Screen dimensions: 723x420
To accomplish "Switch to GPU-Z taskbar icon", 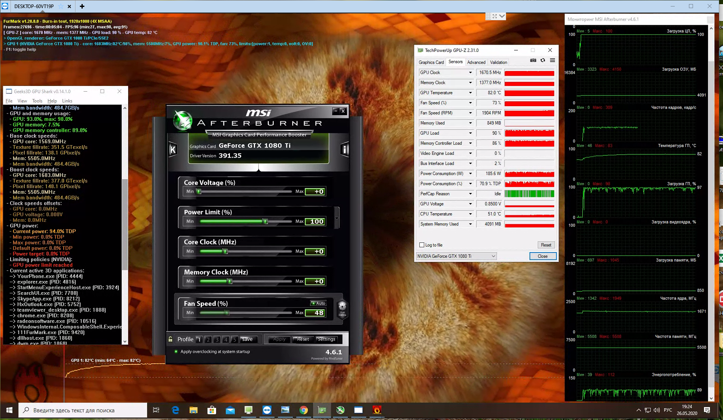I will (x=322, y=410).
